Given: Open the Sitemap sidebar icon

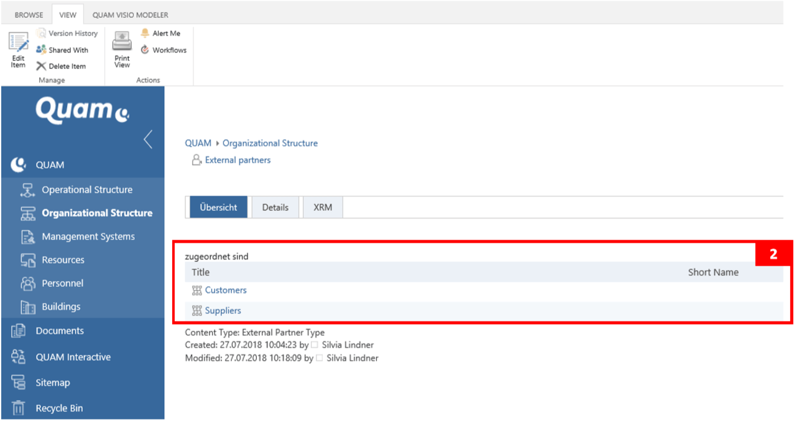Looking at the screenshot, I should point(19,383).
